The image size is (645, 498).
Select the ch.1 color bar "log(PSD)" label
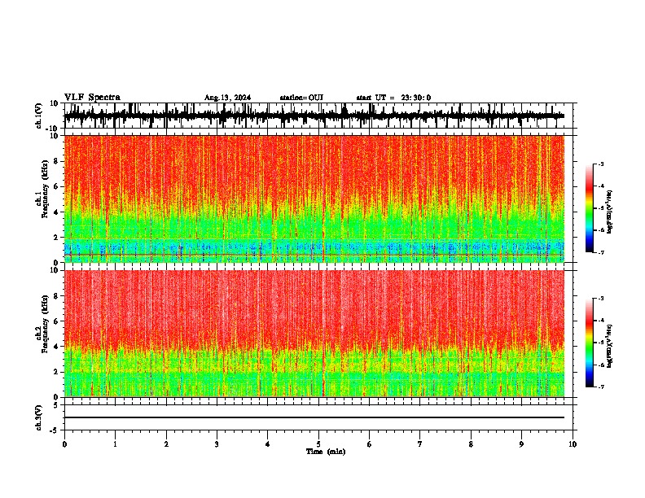[x=609, y=212]
